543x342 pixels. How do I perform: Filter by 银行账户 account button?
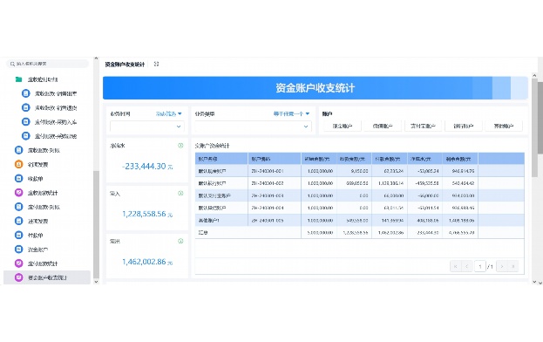pyautogui.click(x=464, y=127)
